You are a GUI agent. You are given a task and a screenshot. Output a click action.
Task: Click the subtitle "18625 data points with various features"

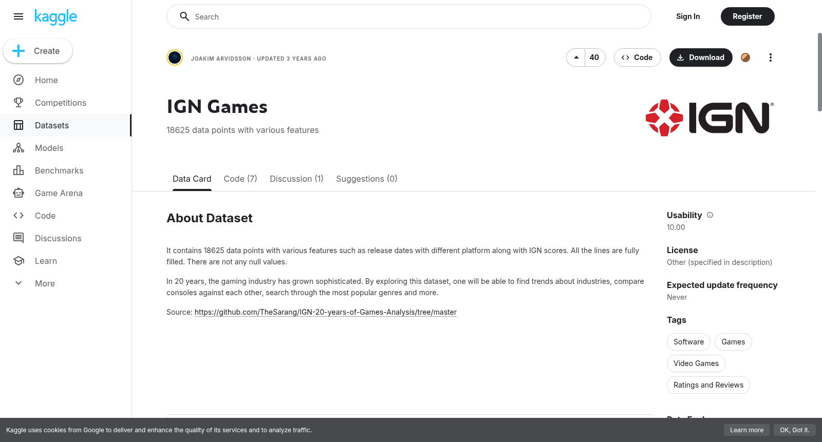click(242, 130)
